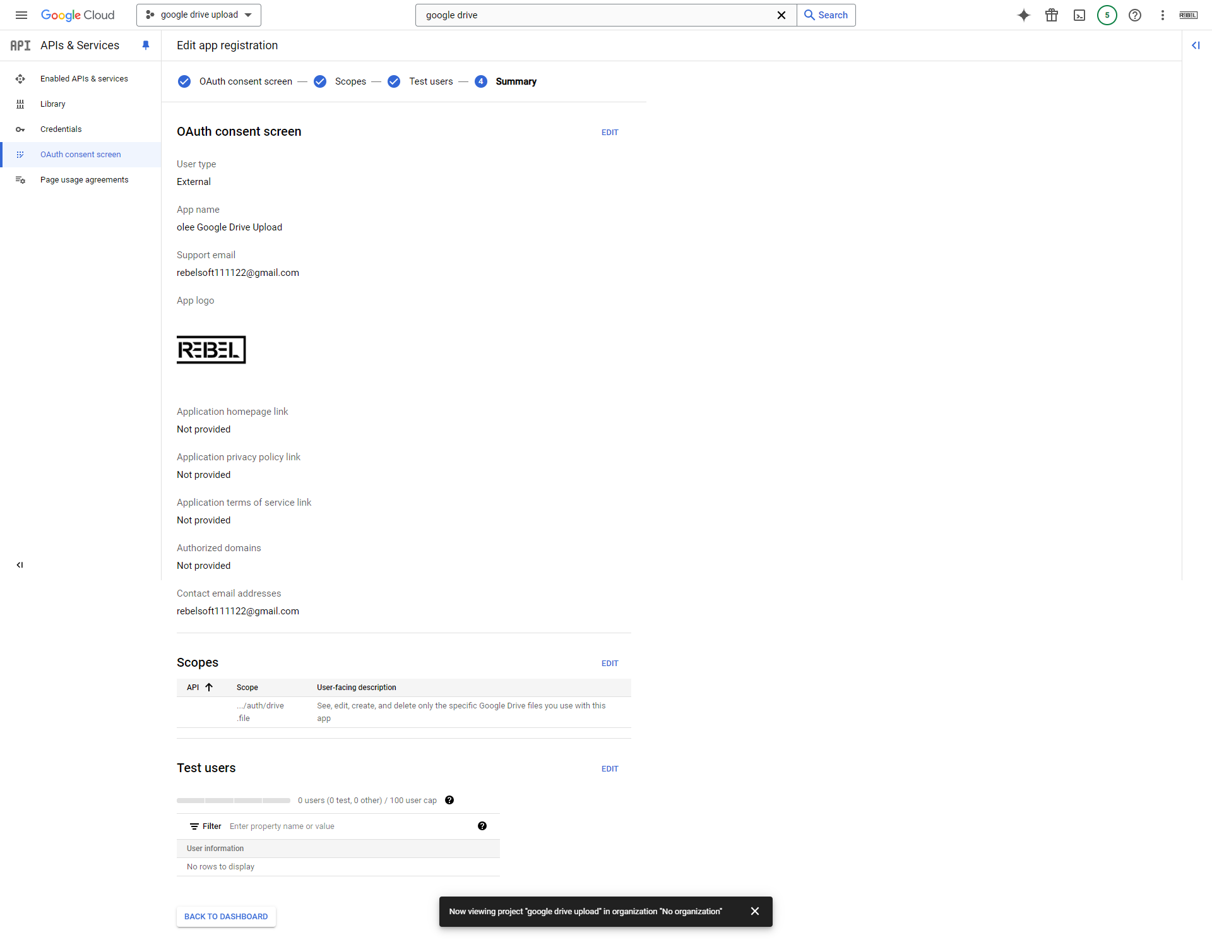1212x942 pixels.
Task: Click User-facing description column header
Action: pos(357,688)
